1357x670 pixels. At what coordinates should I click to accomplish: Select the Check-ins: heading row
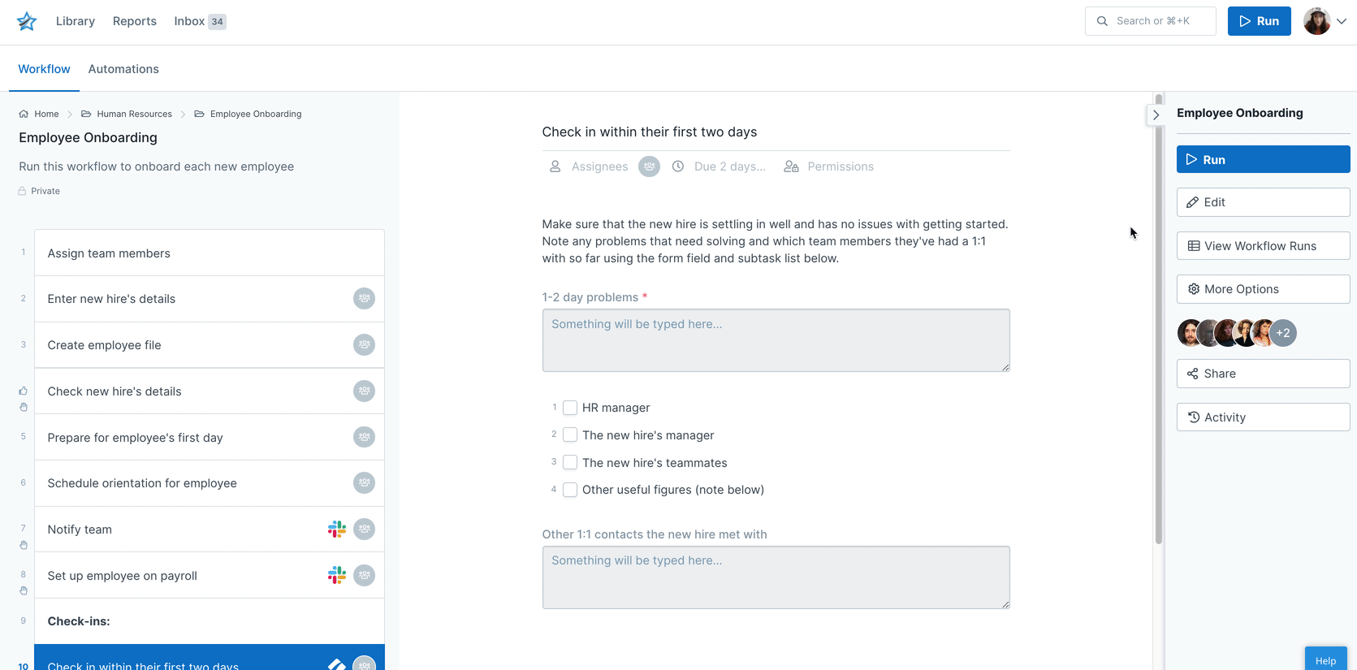pyautogui.click(x=209, y=621)
